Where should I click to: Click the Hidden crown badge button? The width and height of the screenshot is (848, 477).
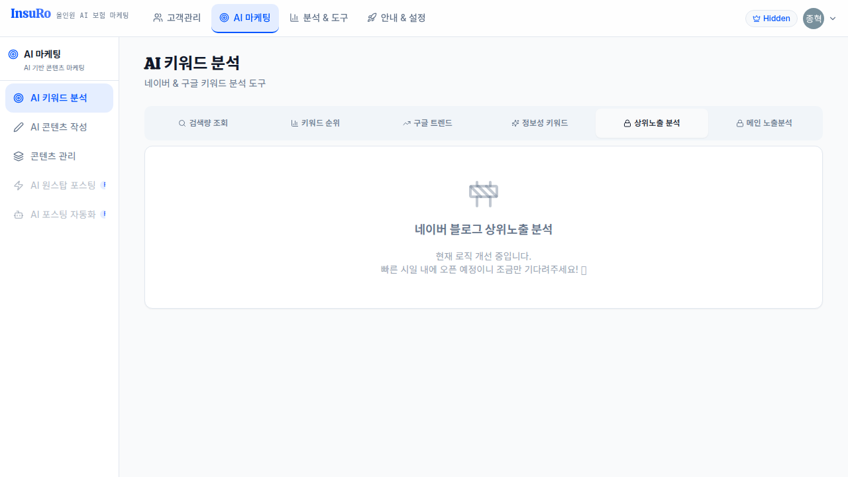(771, 19)
